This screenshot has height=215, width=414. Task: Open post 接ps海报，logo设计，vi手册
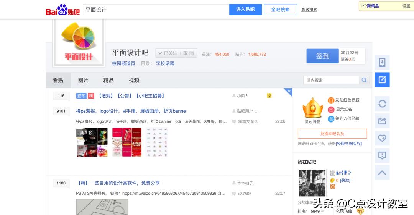(131, 111)
